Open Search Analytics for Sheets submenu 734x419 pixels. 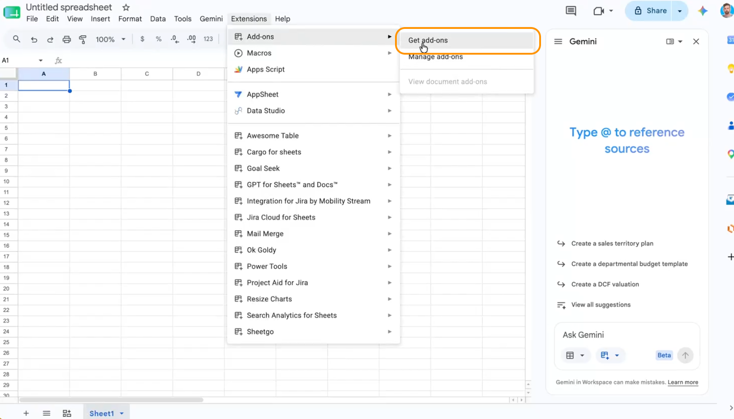coord(314,316)
